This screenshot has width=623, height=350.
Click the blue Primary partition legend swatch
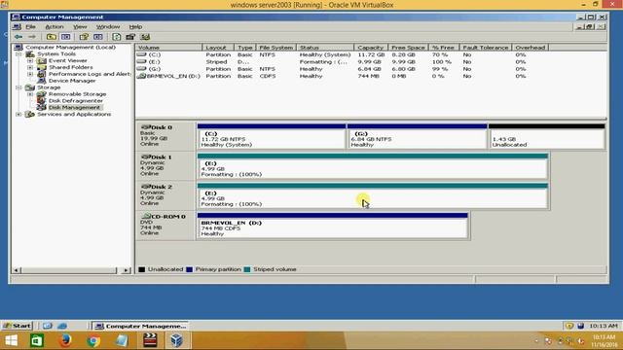(189, 269)
